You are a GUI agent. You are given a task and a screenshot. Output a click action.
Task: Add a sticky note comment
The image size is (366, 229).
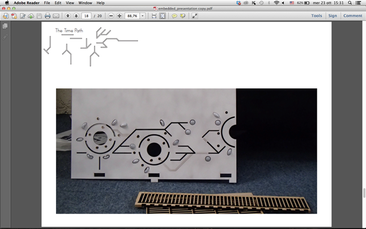click(x=175, y=16)
